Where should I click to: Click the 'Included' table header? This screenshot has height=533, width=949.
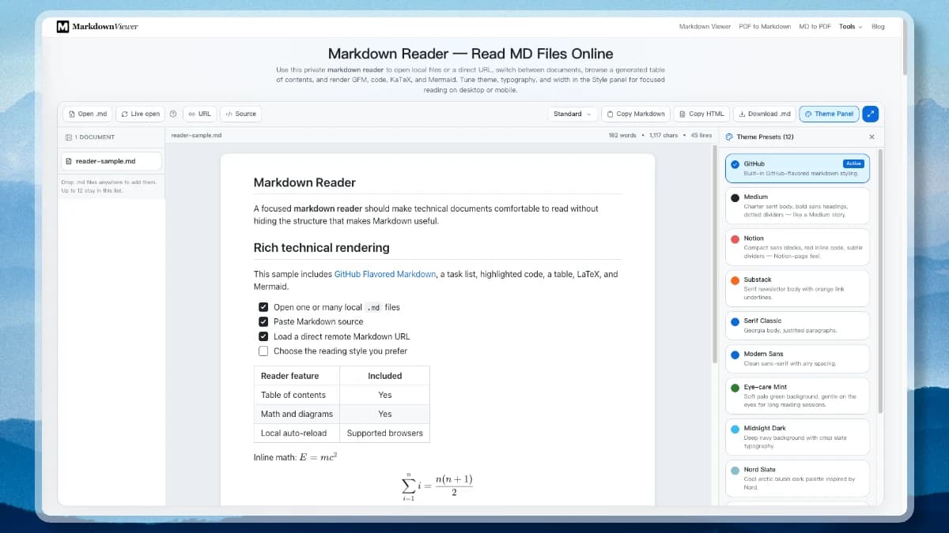point(385,376)
